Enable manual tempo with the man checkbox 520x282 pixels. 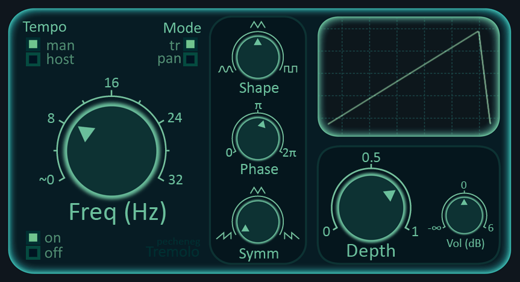33,45
